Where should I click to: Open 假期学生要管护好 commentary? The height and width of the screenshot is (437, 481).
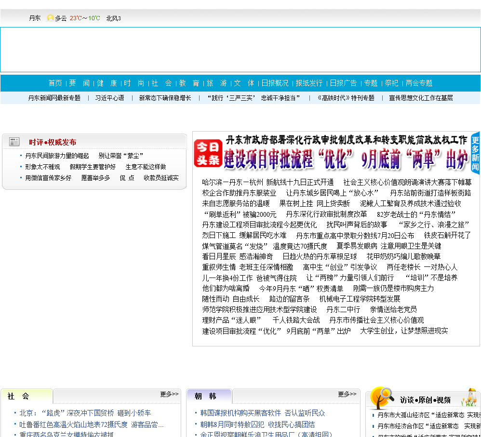coord(93,167)
